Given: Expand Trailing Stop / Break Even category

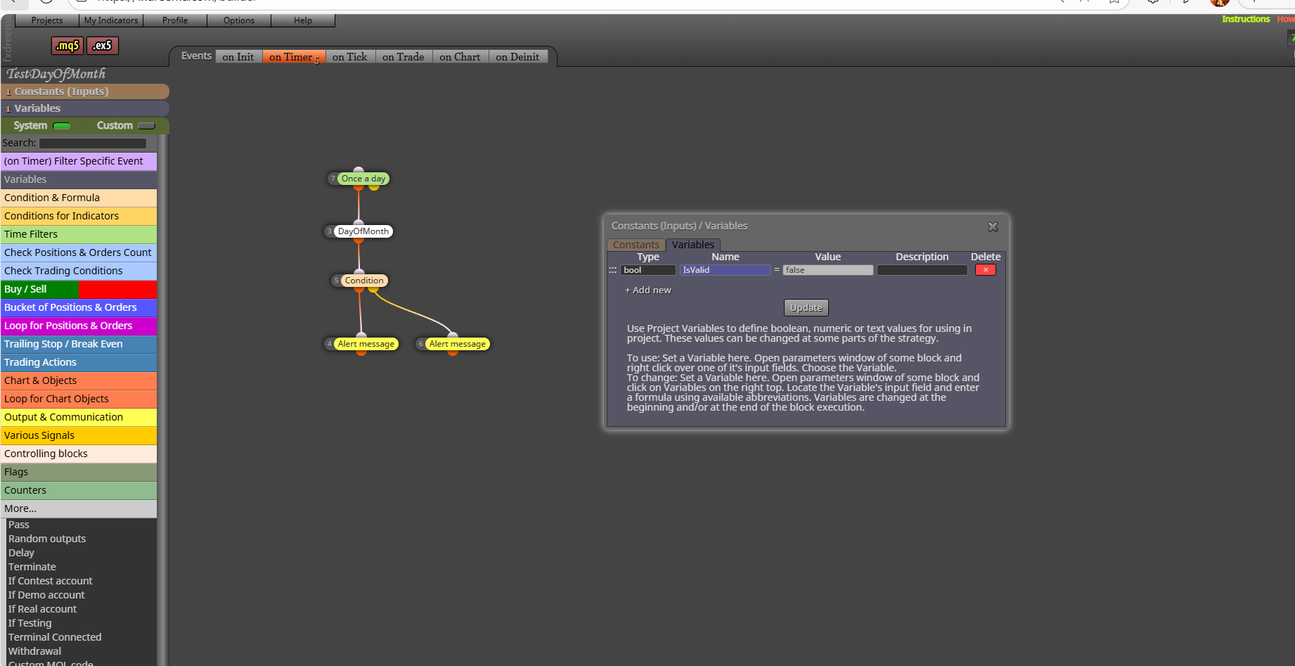Looking at the screenshot, I should click(79, 344).
